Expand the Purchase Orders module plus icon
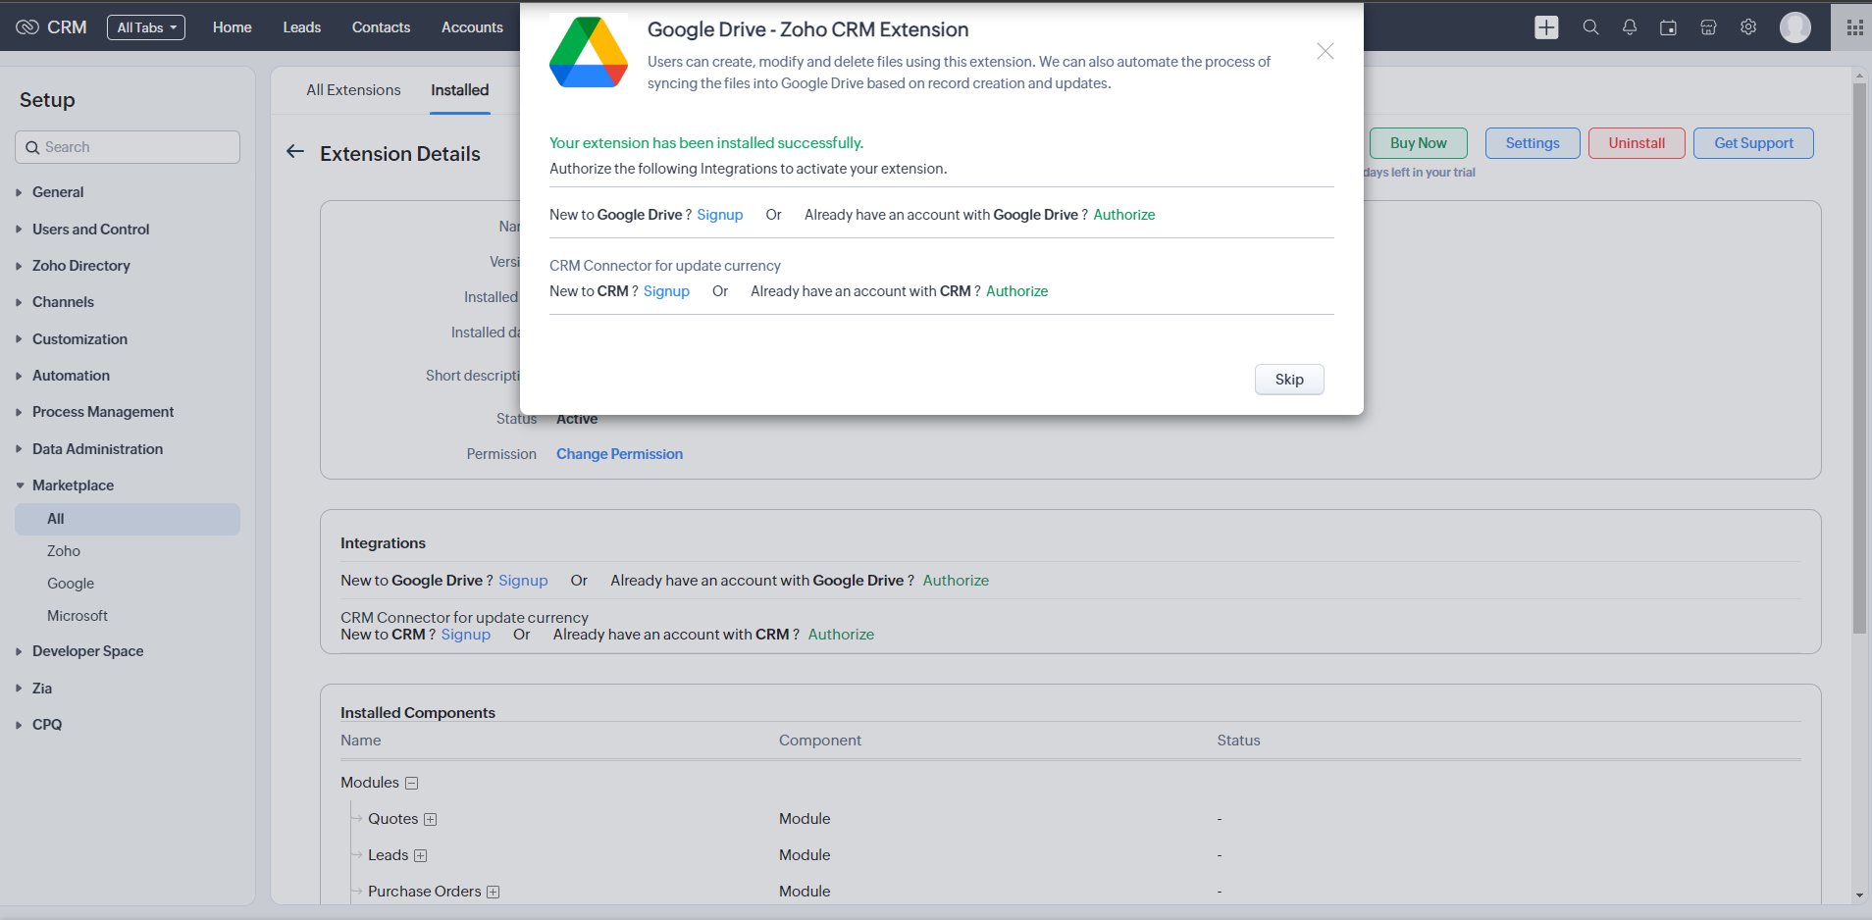The image size is (1872, 920). point(494,892)
